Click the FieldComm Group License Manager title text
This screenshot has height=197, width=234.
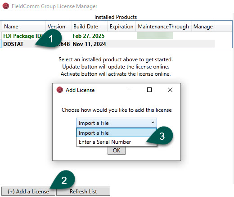tap(54, 6)
